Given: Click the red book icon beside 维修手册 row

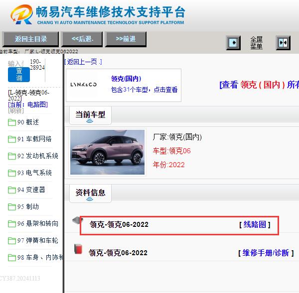Looking at the screenshot, I should click(78, 249).
